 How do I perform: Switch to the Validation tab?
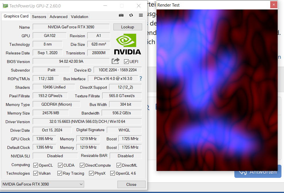tap(79, 17)
